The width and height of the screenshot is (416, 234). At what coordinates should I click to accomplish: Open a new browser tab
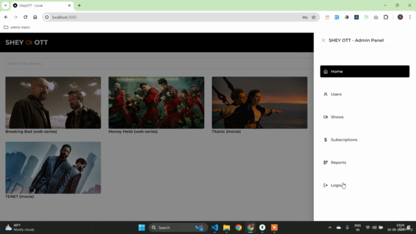[x=79, y=6]
